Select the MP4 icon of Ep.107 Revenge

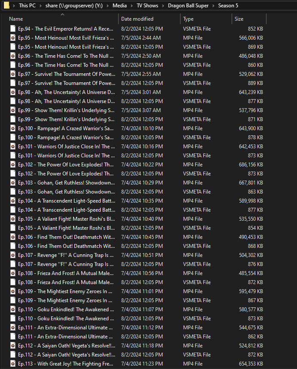click(x=13, y=255)
